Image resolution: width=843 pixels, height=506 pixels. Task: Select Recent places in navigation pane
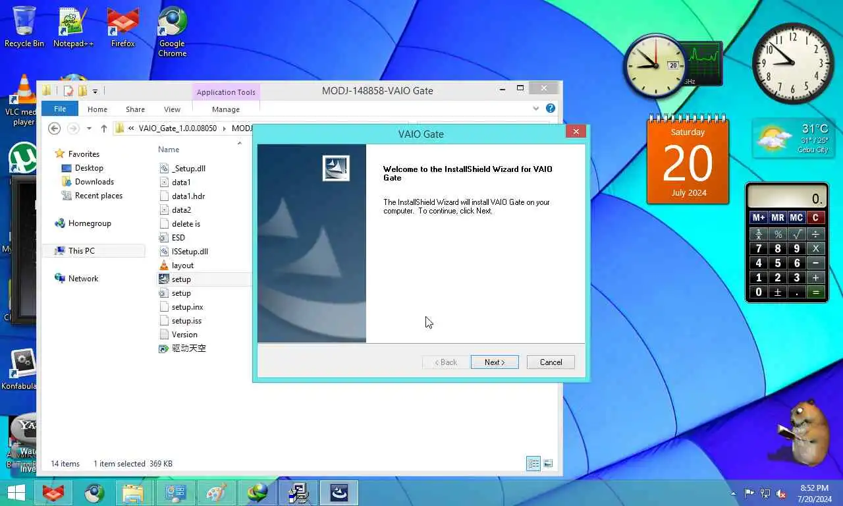(99, 196)
